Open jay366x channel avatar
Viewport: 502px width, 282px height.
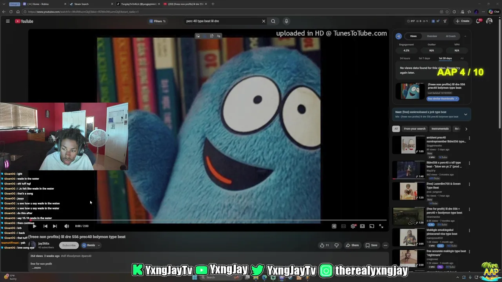coord(33,245)
